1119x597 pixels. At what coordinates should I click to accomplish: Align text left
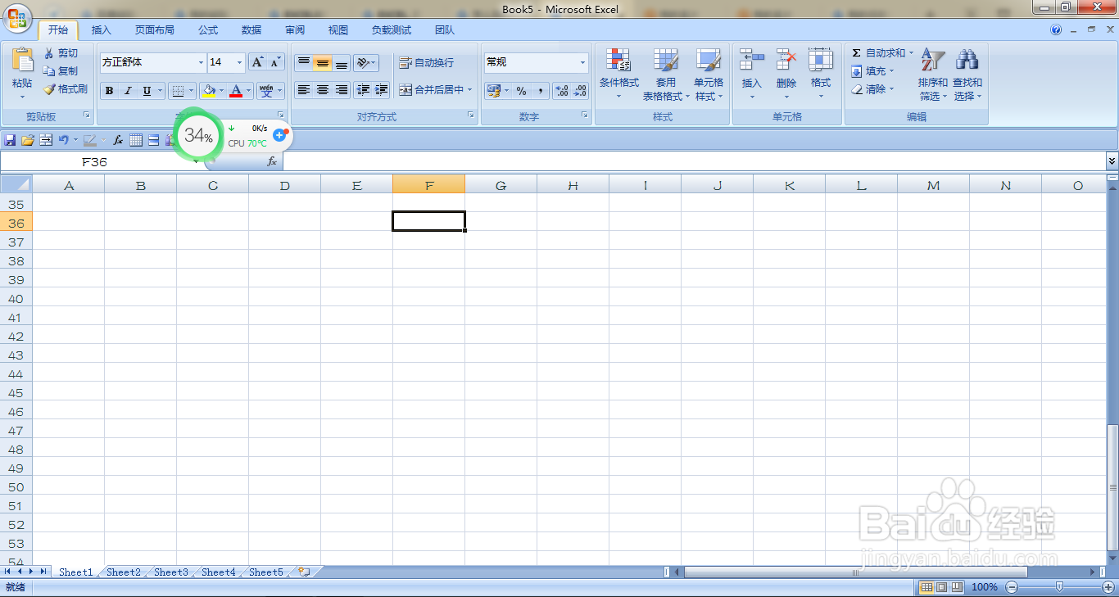(304, 90)
